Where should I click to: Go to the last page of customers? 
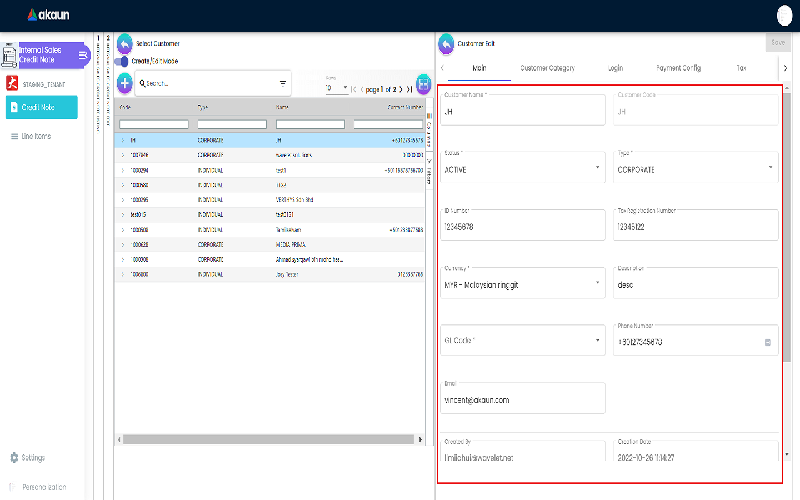[x=409, y=89]
